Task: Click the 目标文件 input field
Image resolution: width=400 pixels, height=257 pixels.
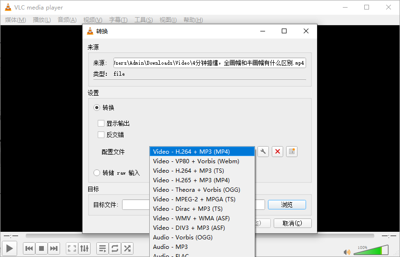Action: click(x=136, y=205)
